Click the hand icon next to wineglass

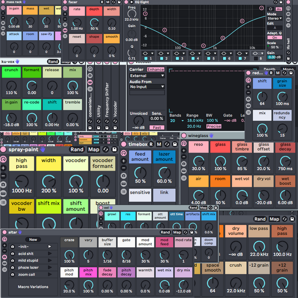211,135
